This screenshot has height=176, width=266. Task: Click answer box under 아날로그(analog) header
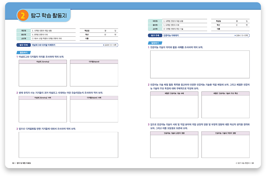click(x=43, y=75)
